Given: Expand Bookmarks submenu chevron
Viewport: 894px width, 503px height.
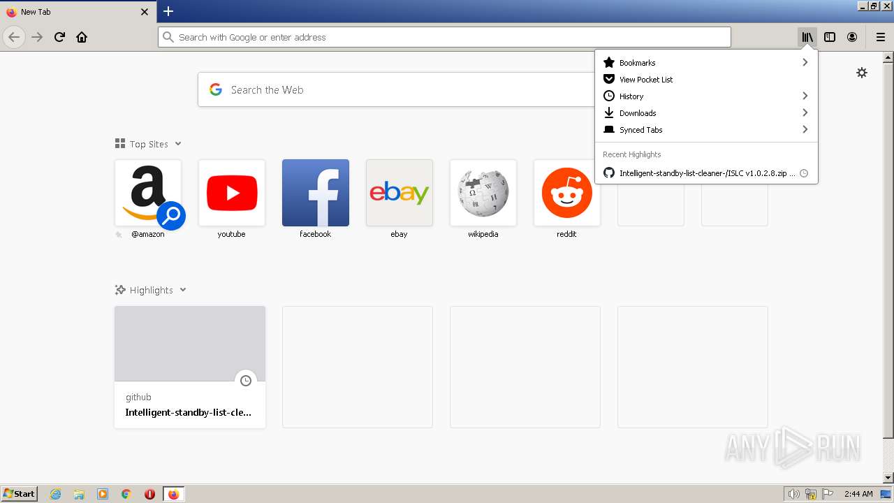Looking at the screenshot, I should 805,62.
